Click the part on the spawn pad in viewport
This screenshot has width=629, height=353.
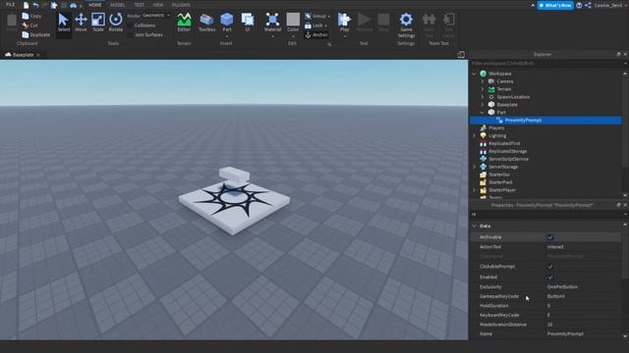coord(234,175)
